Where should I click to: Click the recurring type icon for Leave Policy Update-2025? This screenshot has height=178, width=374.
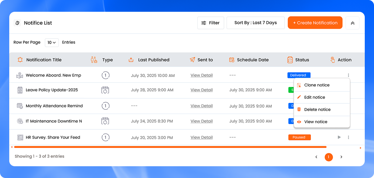coord(105,90)
